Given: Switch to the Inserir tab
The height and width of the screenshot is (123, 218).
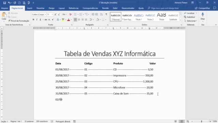Looking at the screenshot, I should pos(30,8).
